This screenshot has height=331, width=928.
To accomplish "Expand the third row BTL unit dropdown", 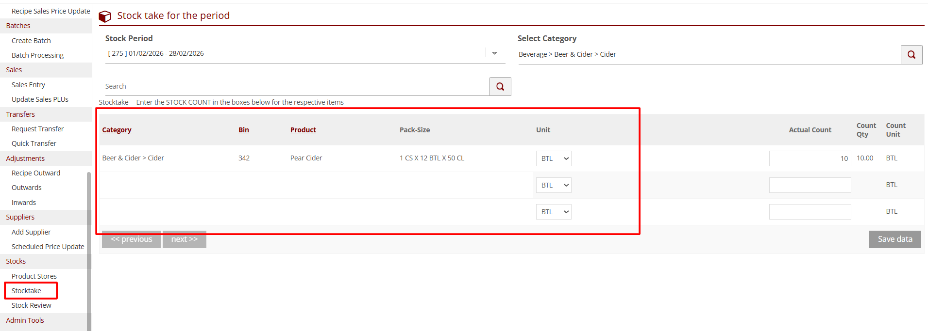I will click(x=553, y=212).
